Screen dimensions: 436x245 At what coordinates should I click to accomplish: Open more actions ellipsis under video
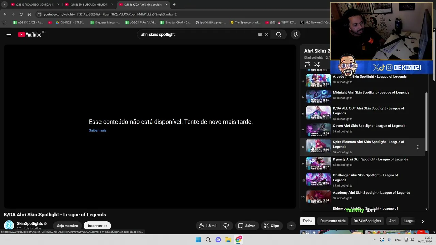point(291,226)
